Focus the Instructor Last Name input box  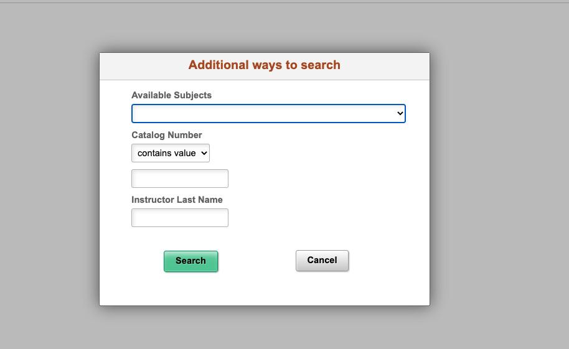[180, 218]
